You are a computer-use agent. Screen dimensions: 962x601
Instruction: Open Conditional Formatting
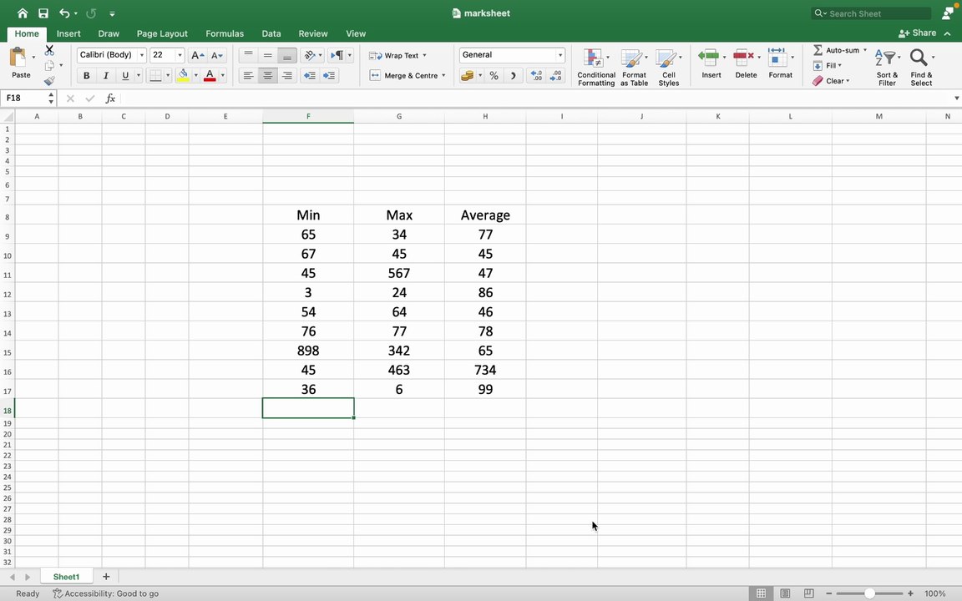[595, 67]
